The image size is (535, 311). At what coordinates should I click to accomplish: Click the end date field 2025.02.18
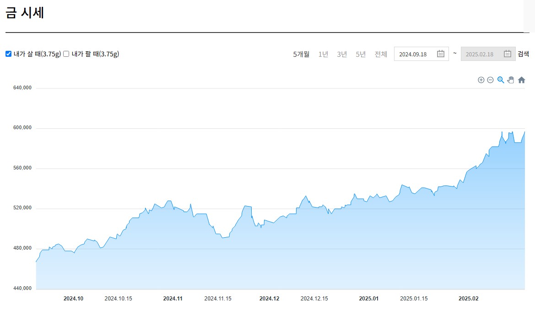point(488,54)
